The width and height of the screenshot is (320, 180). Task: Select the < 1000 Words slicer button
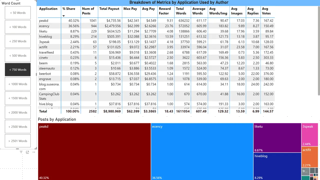pyautogui.click(x=18, y=84)
